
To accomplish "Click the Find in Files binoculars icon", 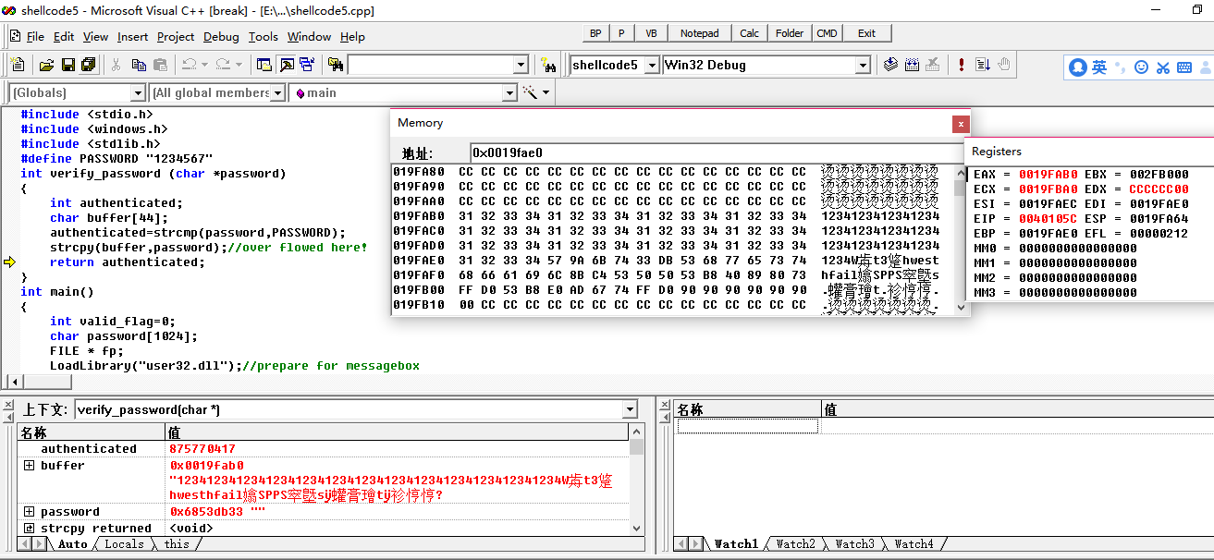I will [335, 65].
